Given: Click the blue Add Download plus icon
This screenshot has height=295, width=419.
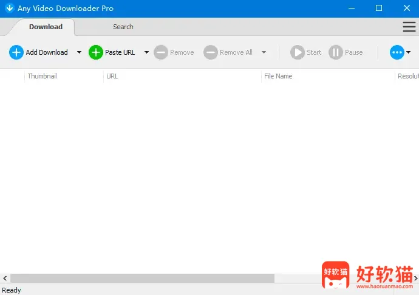Looking at the screenshot, I should pos(16,52).
